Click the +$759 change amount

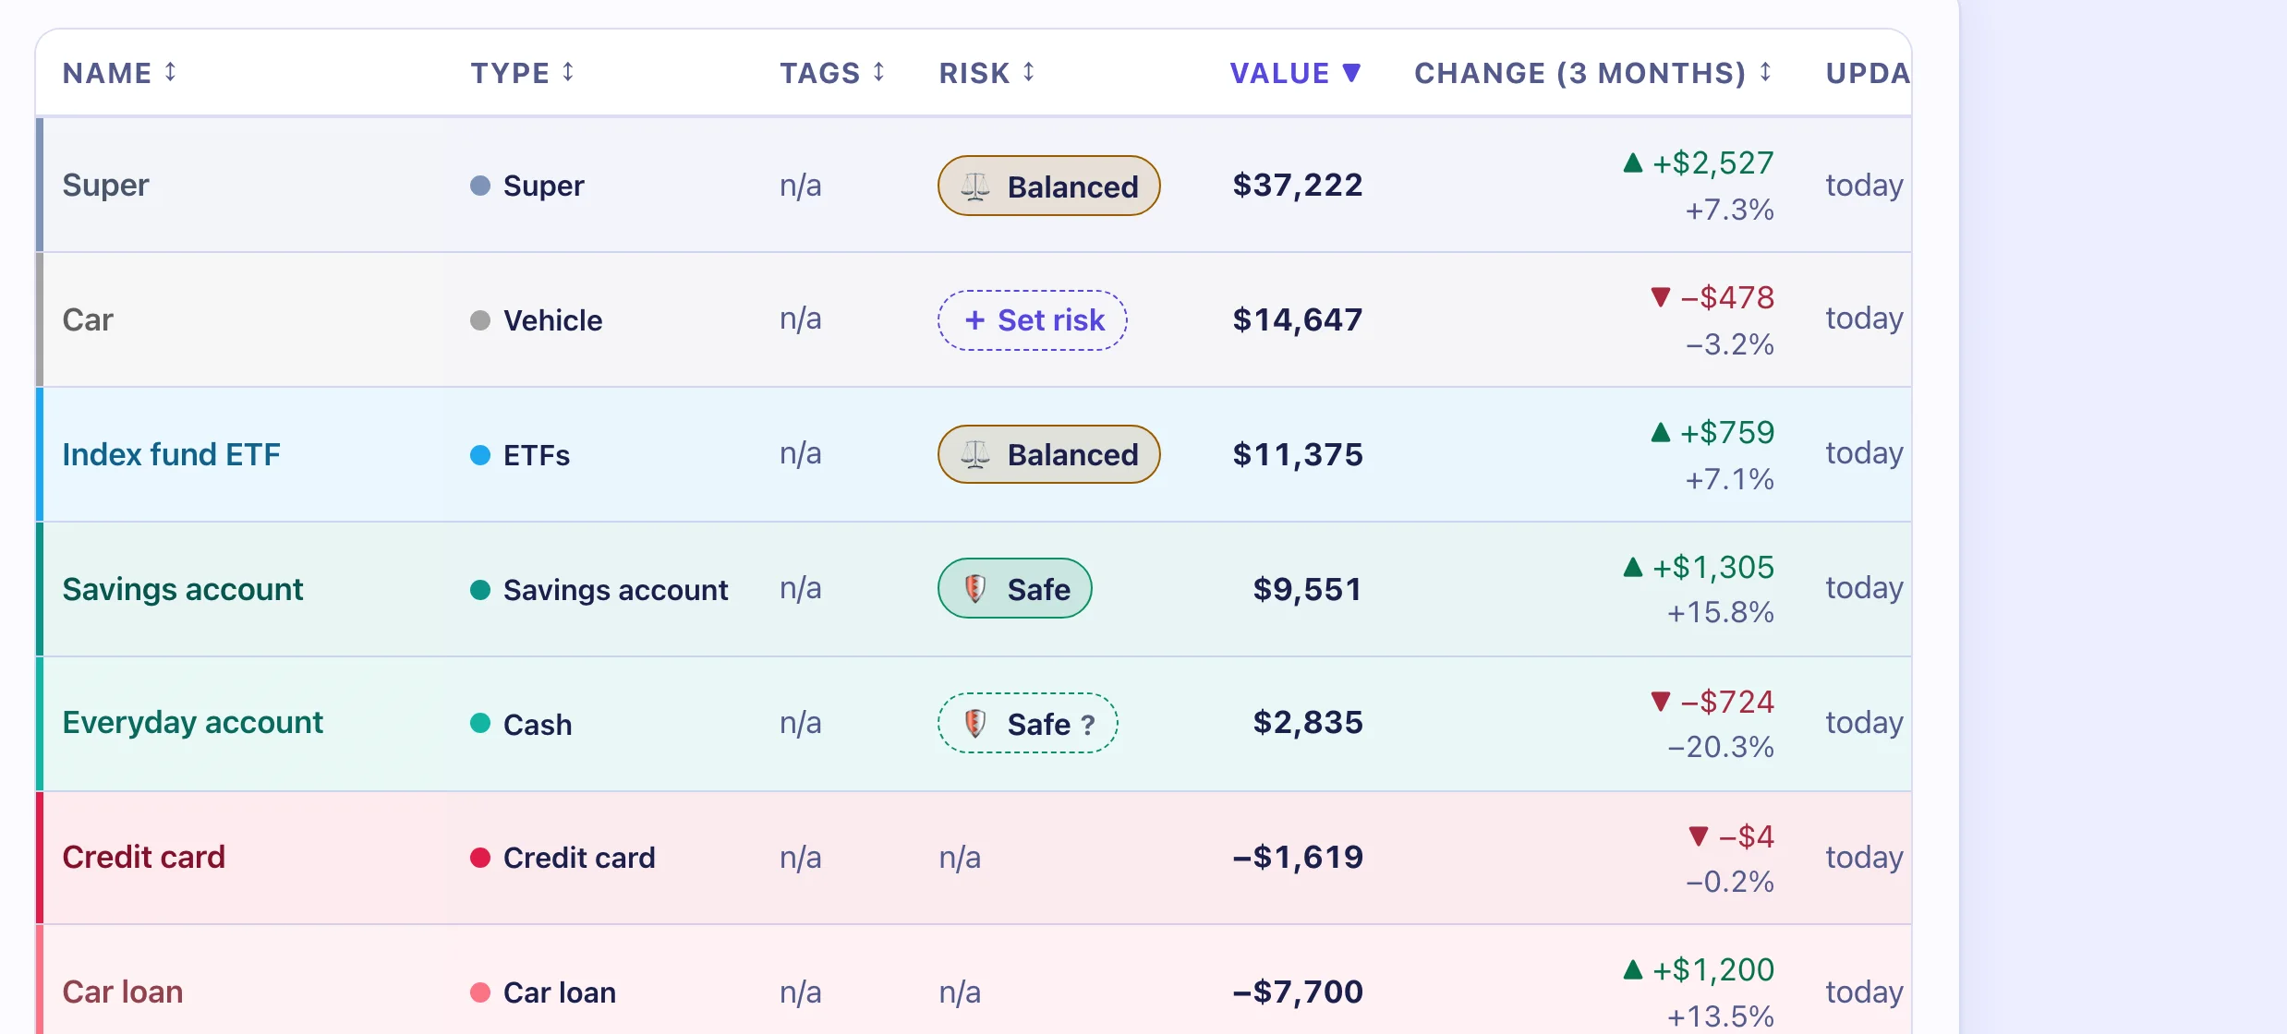[1726, 432]
